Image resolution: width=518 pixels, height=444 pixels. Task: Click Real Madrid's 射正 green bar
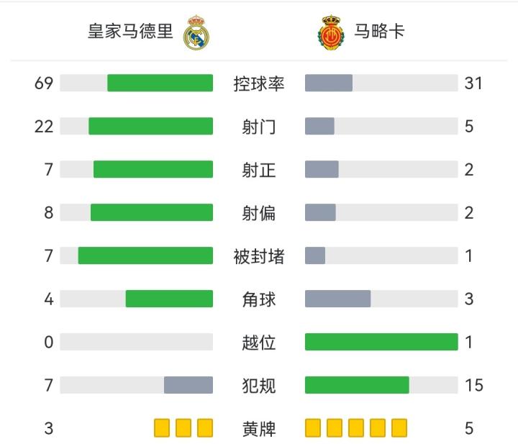pos(153,169)
